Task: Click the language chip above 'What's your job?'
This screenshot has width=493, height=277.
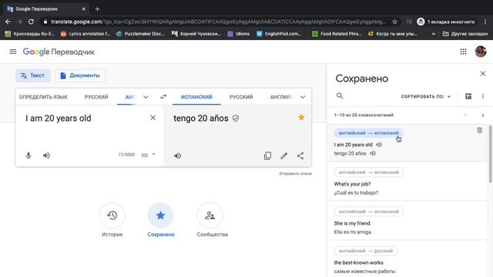Action: tap(368, 172)
